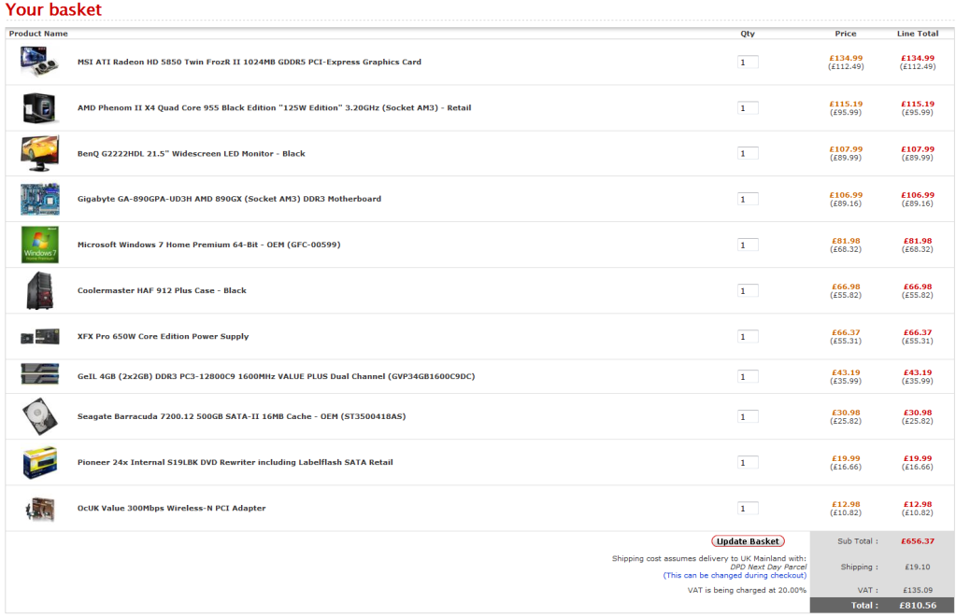Open the BenQ monitor product thumbnail
The width and height of the screenshot is (956, 616).
click(x=39, y=153)
